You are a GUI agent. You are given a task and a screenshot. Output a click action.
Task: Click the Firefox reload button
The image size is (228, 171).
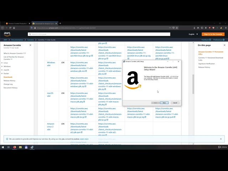pyautogui.click(x=10, y=28)
